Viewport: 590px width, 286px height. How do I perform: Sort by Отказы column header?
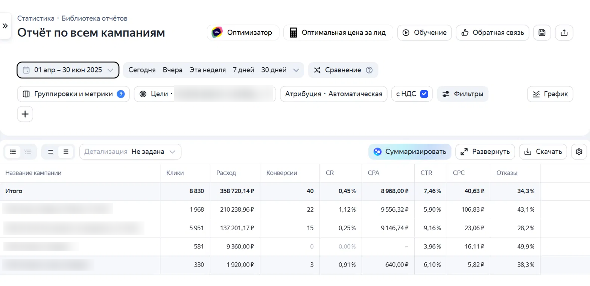pyautogui.click(x=506, y=173)
